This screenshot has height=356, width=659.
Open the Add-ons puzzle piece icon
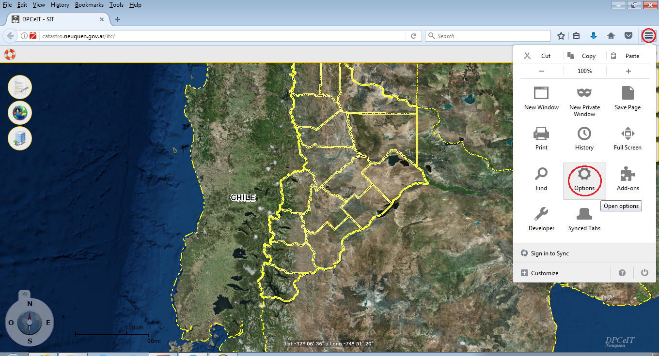(x=628, y=175)
